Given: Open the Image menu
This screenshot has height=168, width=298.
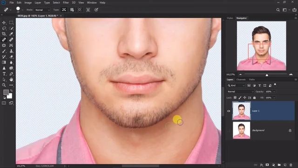Looking at the screenshot, I should (x=28, y=3).
